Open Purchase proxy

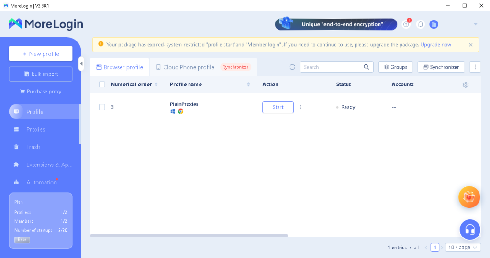[x=41, y=91]
